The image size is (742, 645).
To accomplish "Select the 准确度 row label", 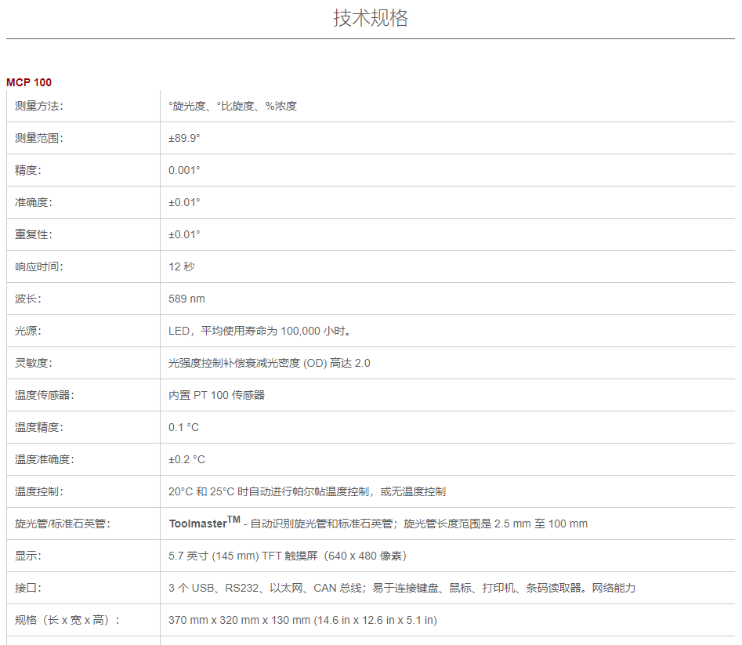I will (33, 202).
